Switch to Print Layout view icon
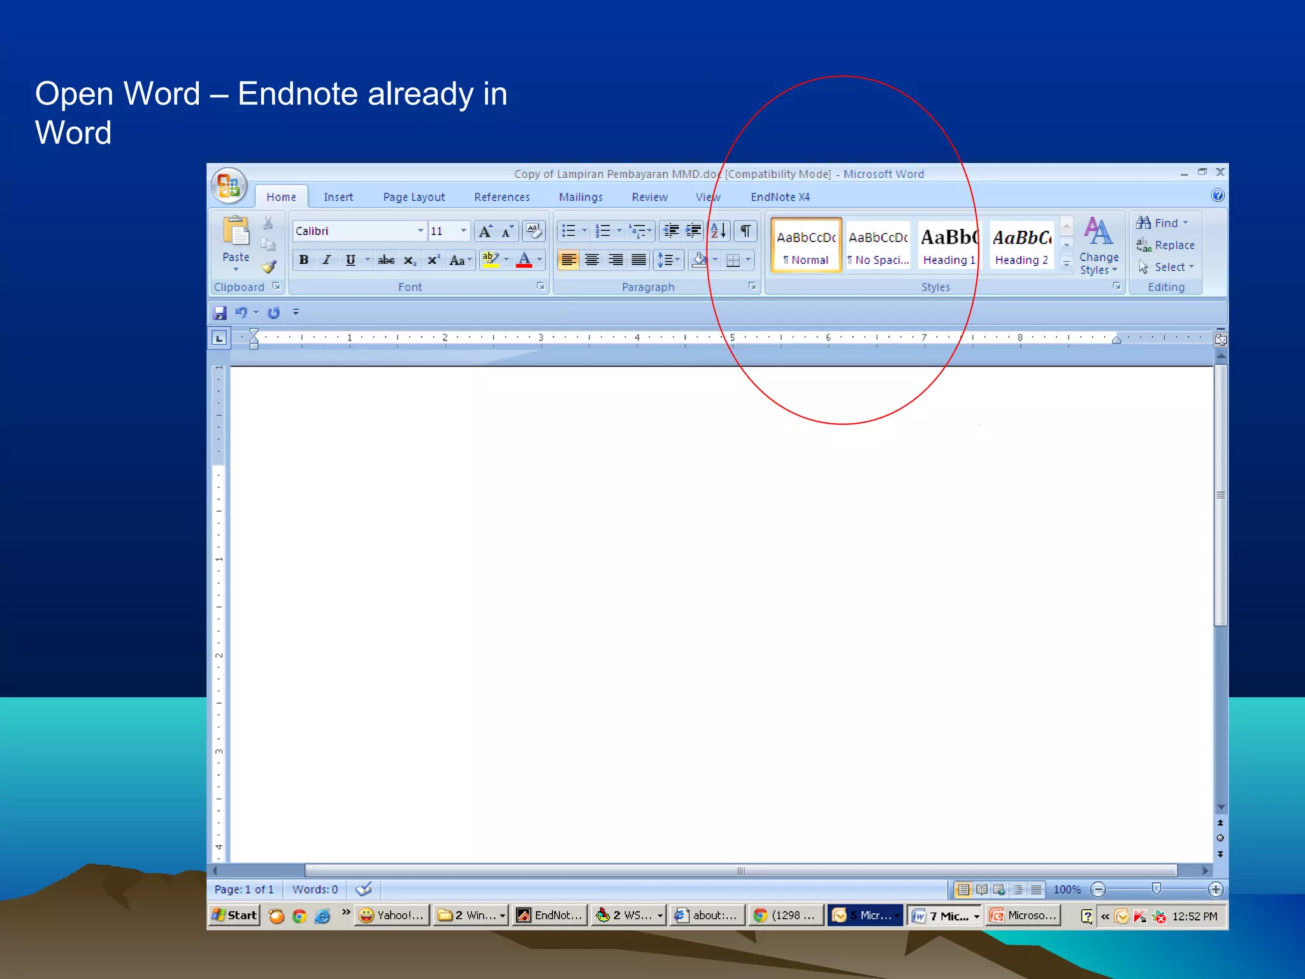The width and height of the screenshot is (1305, 979). click(963, 889)
